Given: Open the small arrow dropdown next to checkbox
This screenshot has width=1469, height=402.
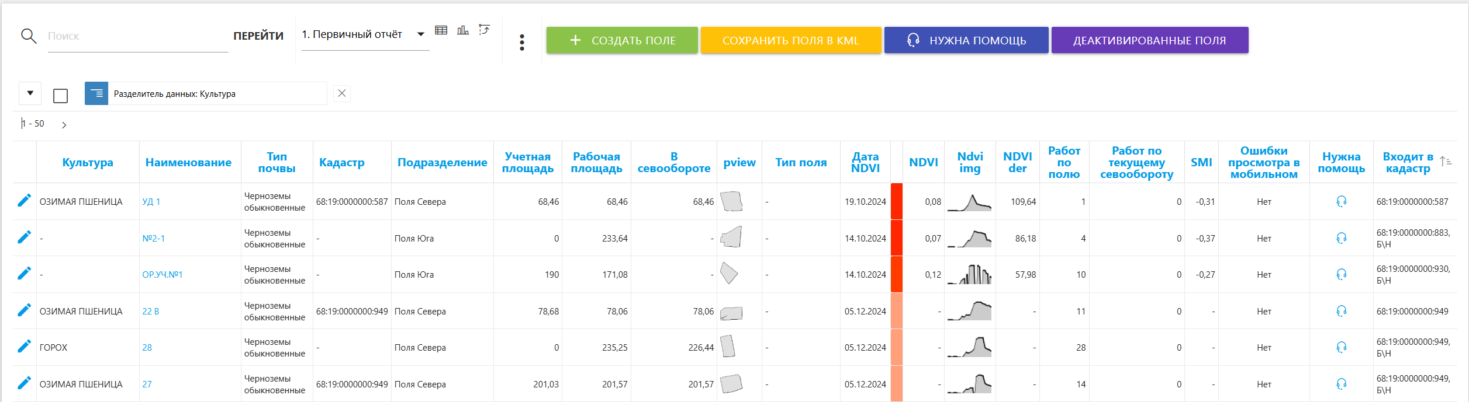Looking at the screenshot, I should 30,93.
